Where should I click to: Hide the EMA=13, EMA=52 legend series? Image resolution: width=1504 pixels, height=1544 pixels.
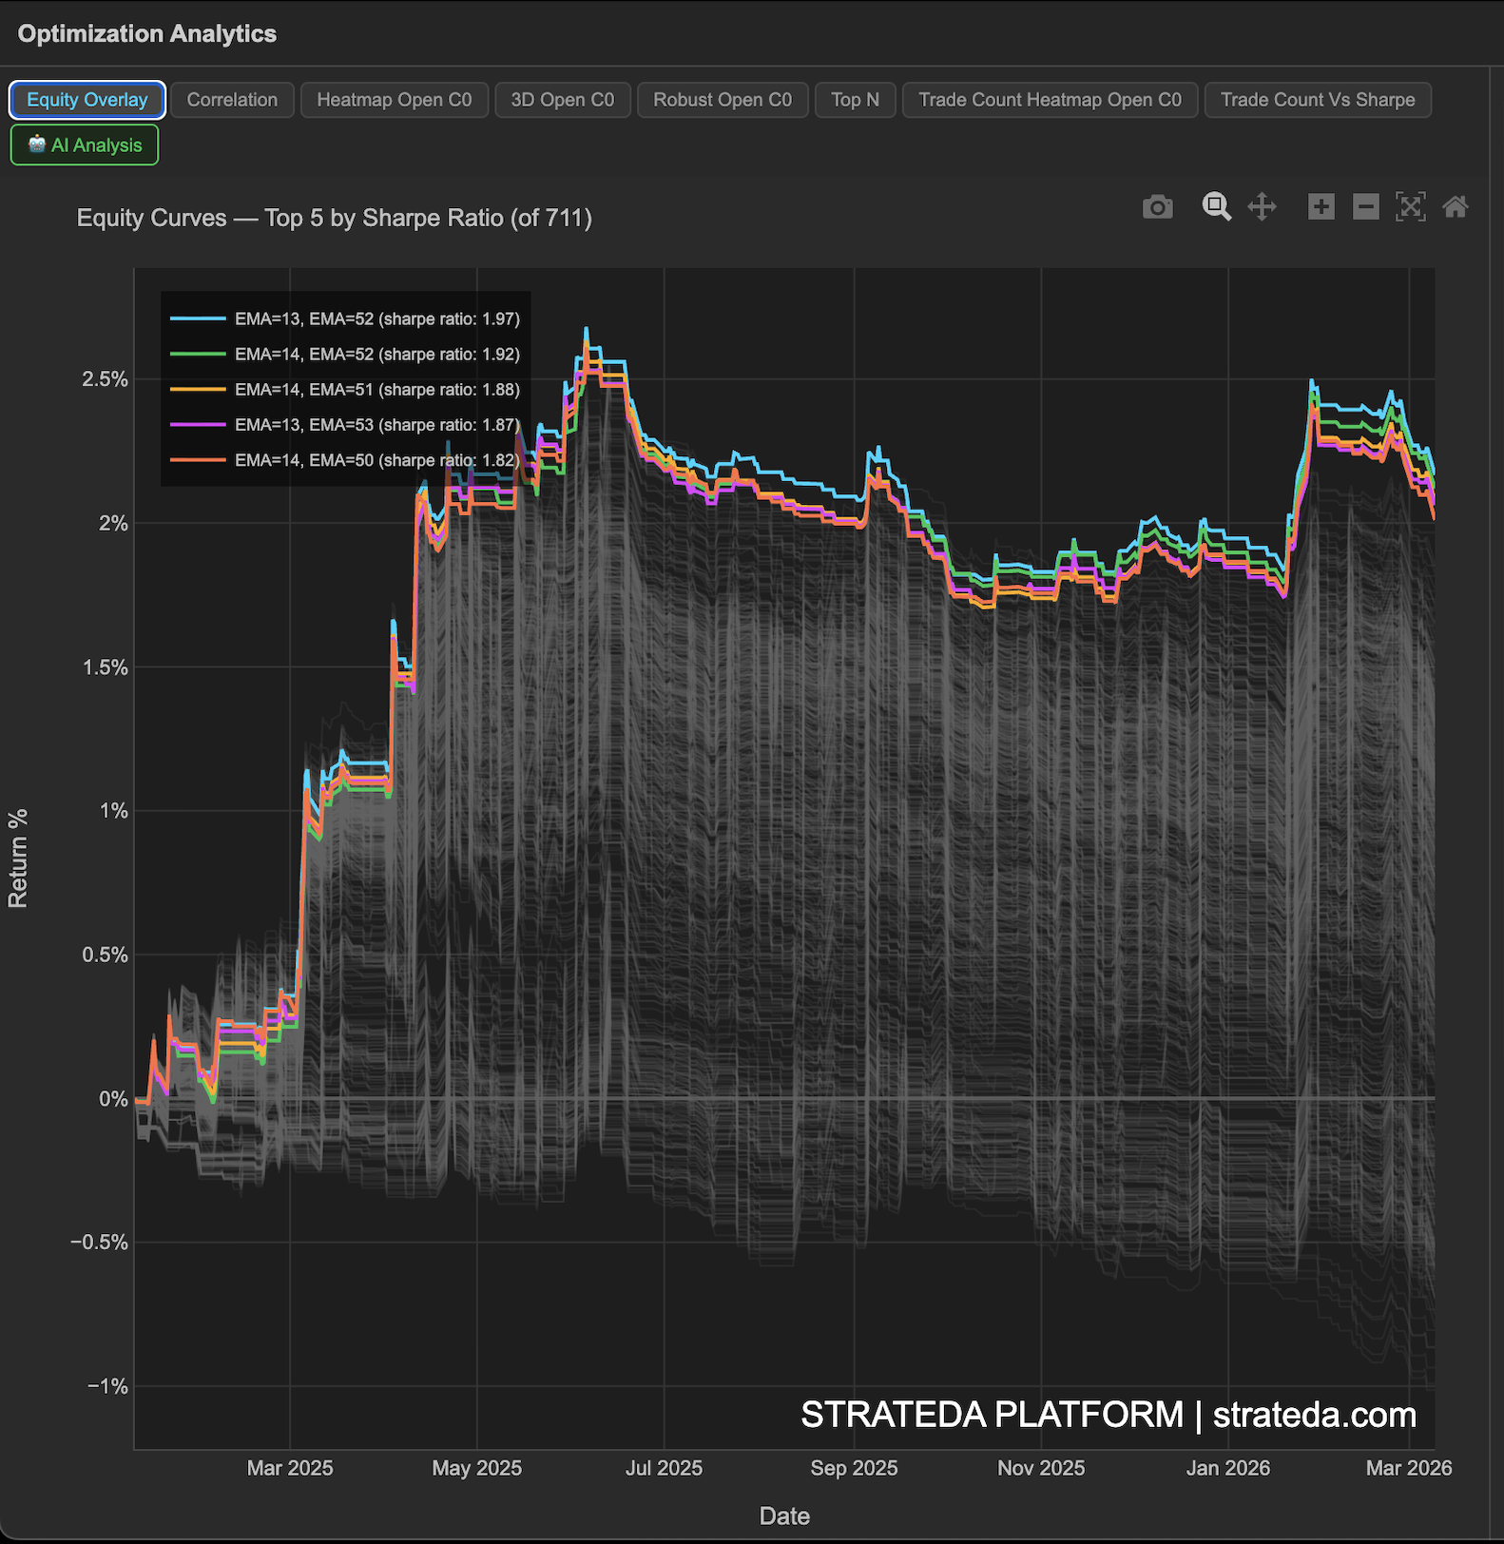376,319
